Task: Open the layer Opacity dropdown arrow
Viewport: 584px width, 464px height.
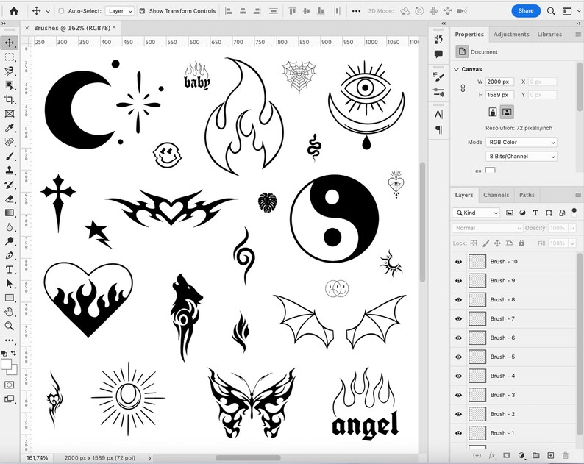Action: [x=572, y=228]
